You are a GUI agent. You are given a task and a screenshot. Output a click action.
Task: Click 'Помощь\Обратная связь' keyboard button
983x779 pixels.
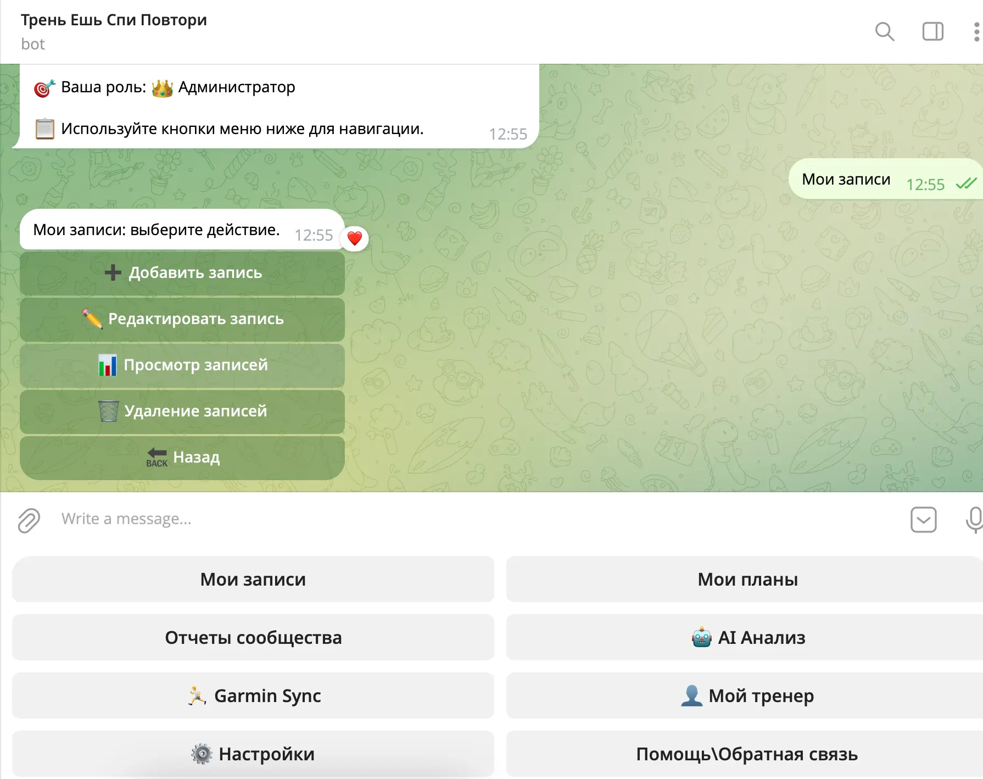[x=745, y=754]
